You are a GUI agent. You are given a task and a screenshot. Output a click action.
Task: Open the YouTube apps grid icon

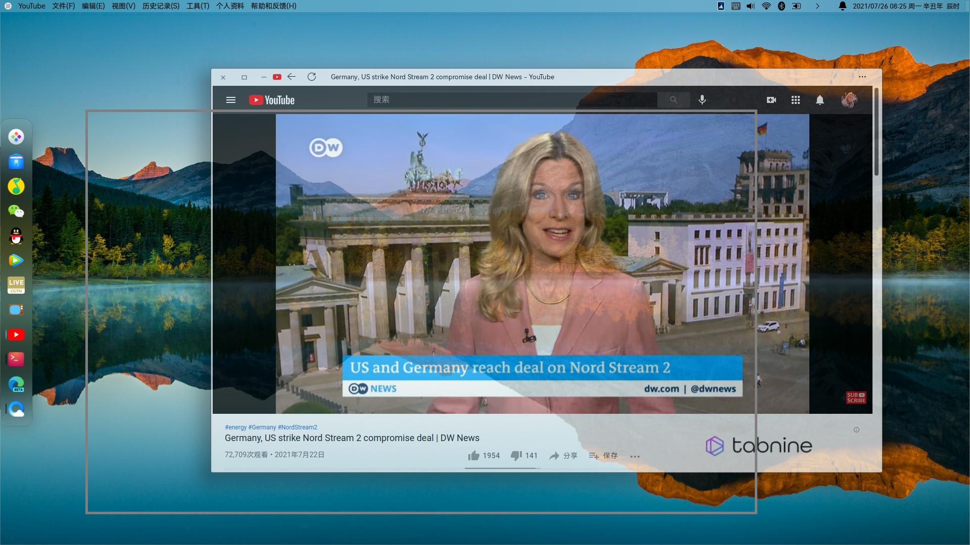(x=796, y=100)
